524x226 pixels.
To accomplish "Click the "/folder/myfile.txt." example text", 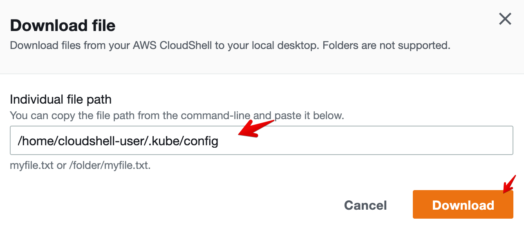I will point(110,166).
